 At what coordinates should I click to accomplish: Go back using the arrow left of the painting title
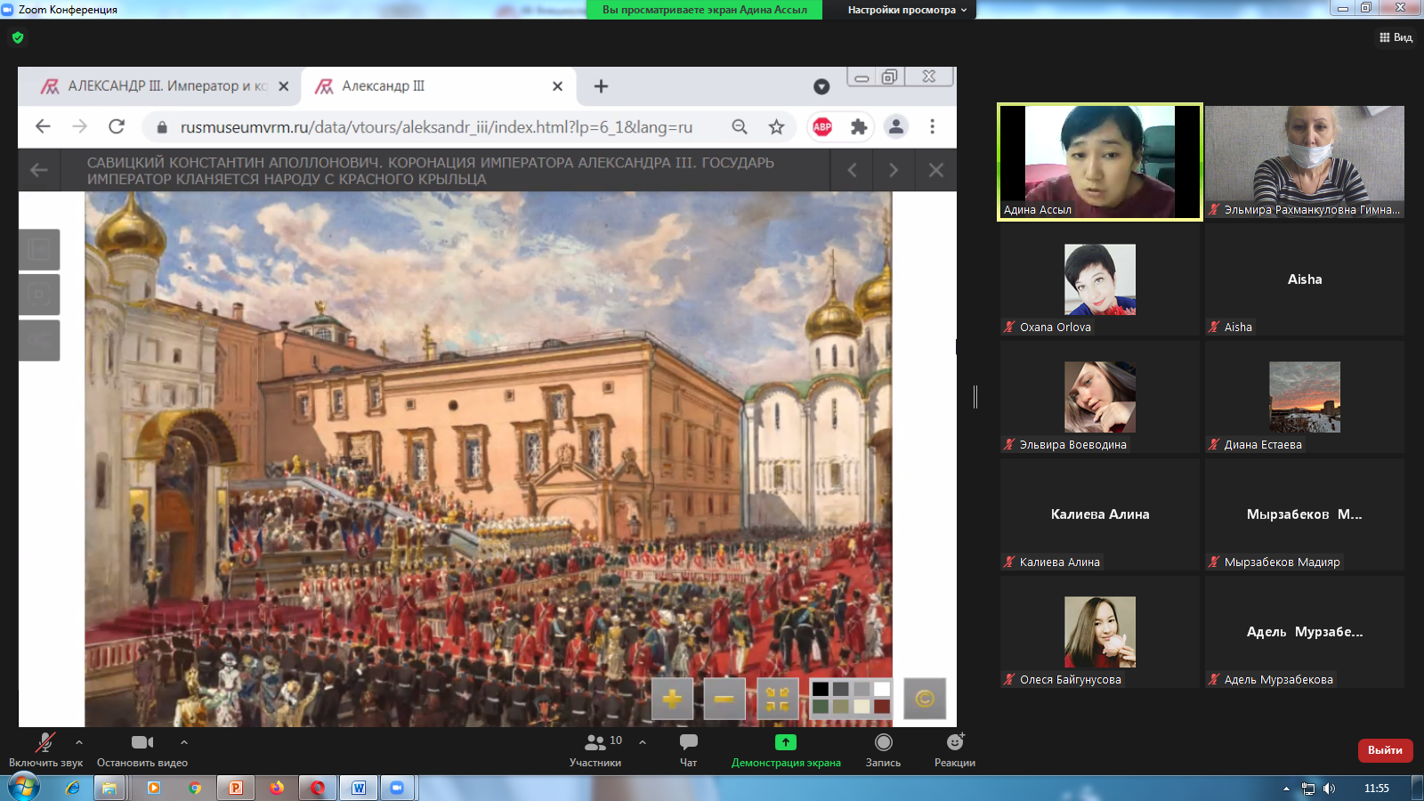tap(39, 170)
